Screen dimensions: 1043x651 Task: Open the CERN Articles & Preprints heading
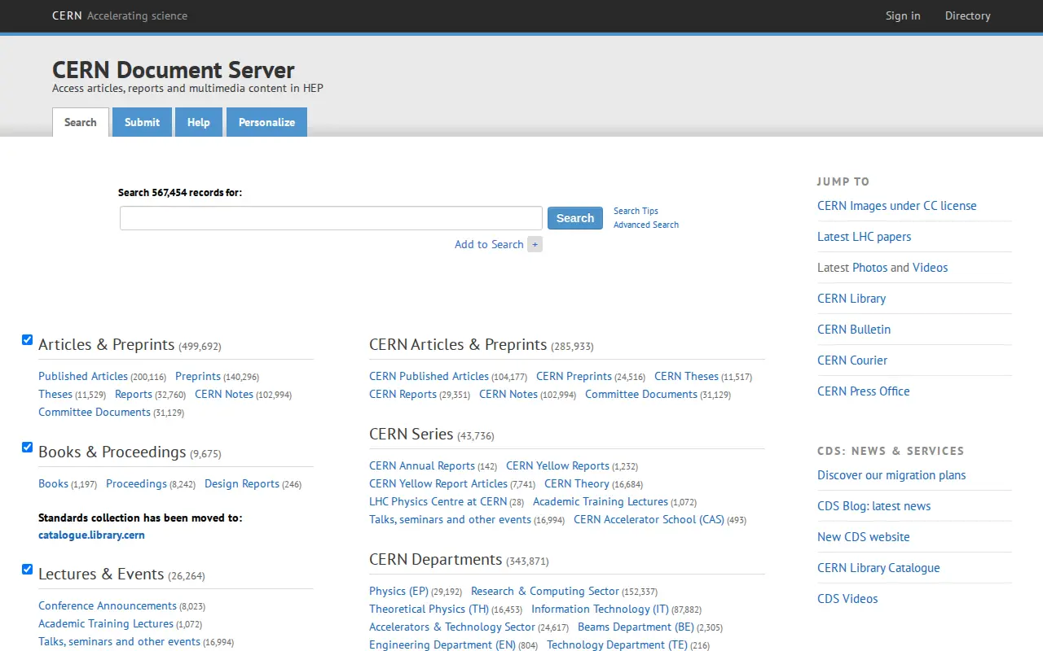(x=458, y=344)
